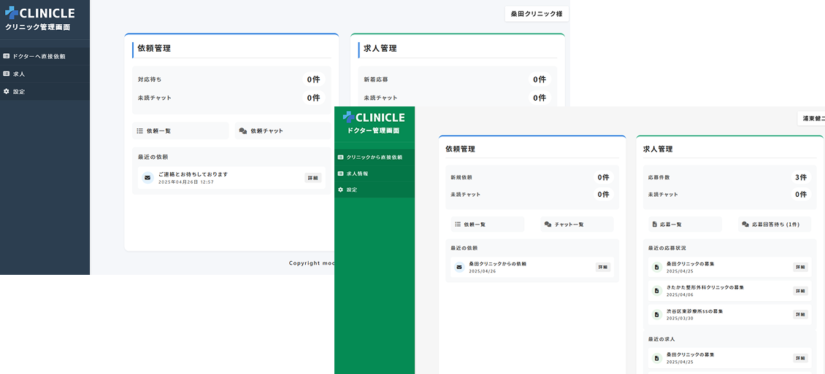Click the ご連絡とお待ちしております request title
This screenshot has width=825, height=374.
tap(193, 174)
